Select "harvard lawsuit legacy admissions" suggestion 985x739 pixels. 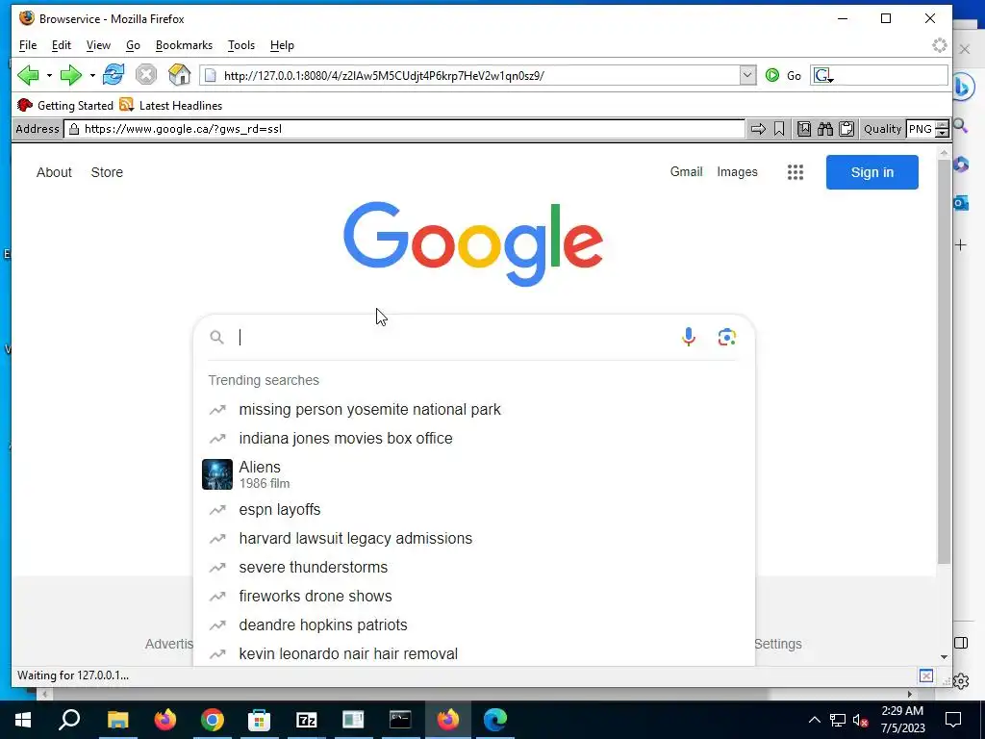click(474, 539)
